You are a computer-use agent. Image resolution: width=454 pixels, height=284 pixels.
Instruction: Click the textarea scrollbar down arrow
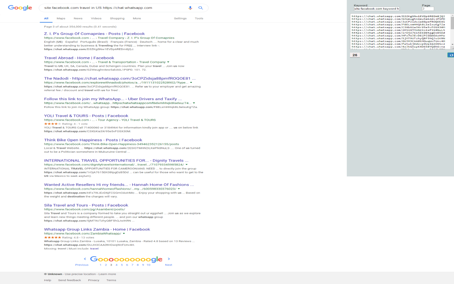coord(452,45)
